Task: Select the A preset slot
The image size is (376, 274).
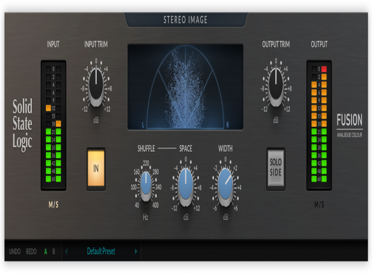Action: (x=45, y=252)
